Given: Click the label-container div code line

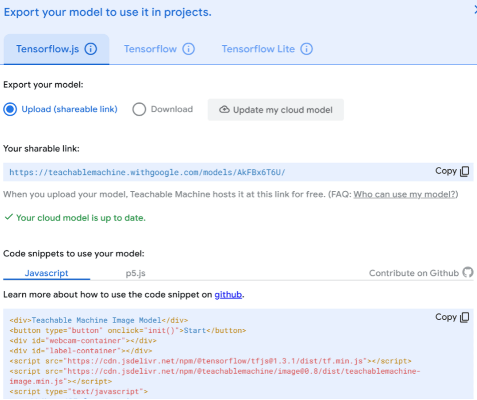Looking at the screenshot, I should [x=81, y=351].
